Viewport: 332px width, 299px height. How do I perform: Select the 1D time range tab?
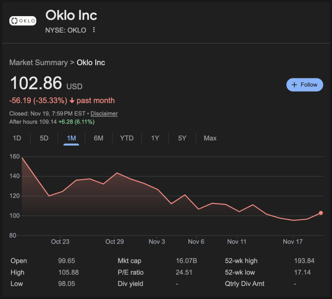tap(17, 138)
